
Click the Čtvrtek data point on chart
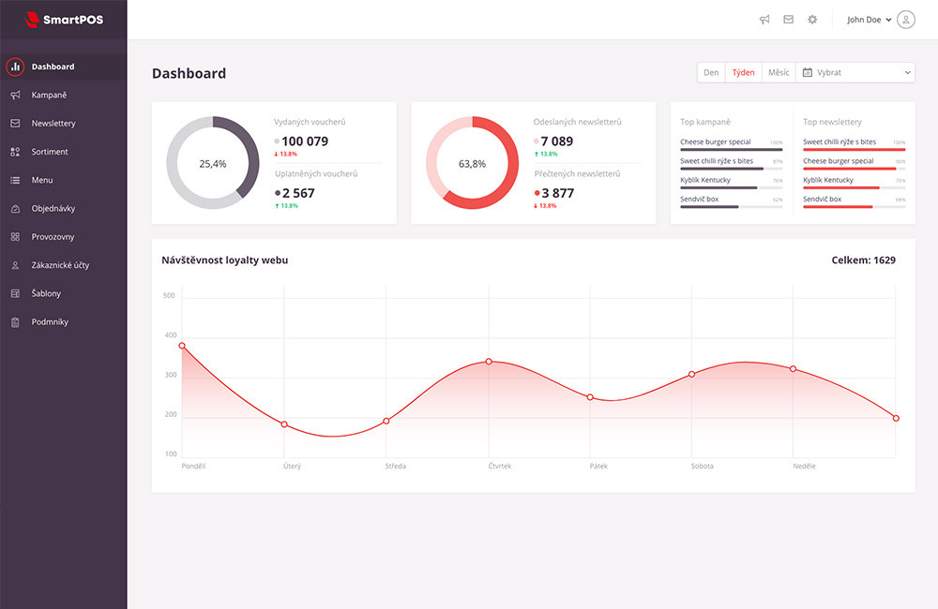point(489,362)
